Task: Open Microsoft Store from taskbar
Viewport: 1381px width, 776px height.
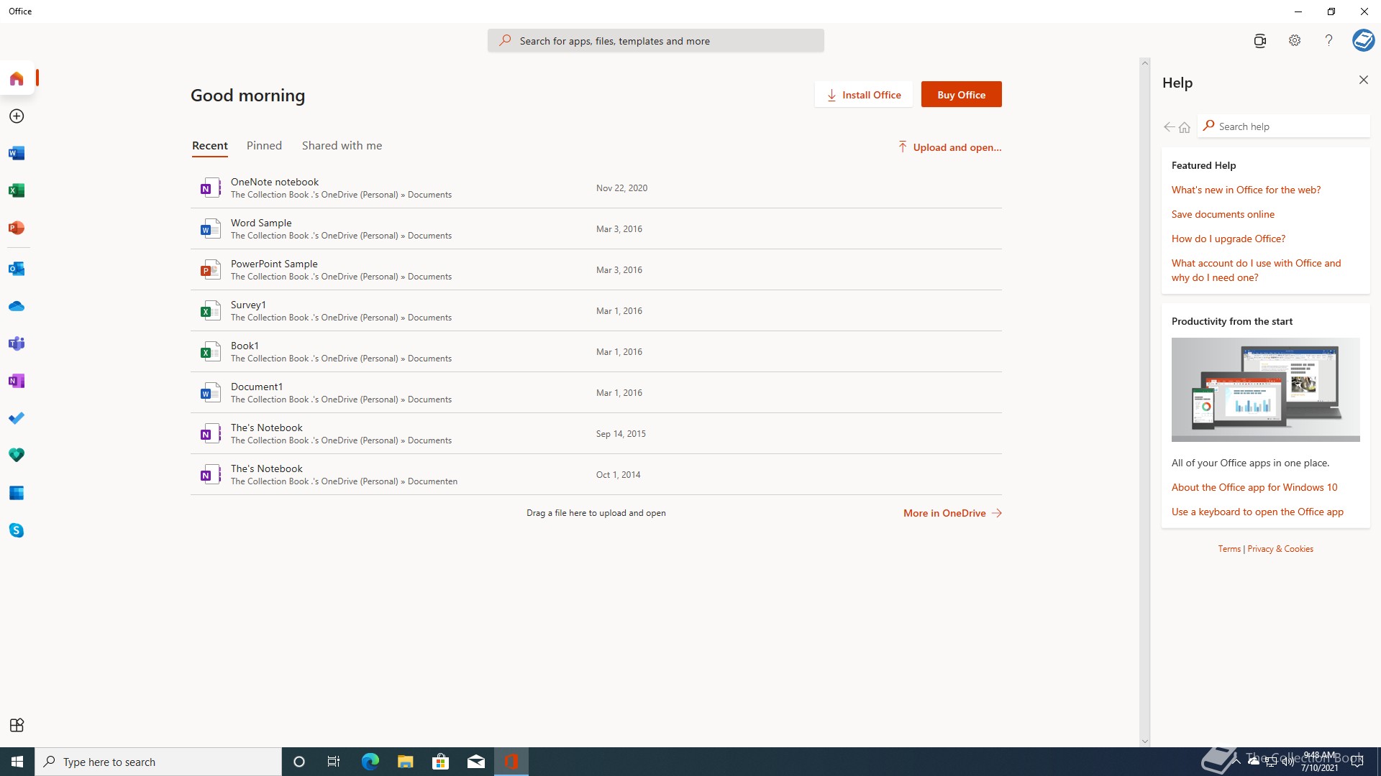Action: [440, 762]
